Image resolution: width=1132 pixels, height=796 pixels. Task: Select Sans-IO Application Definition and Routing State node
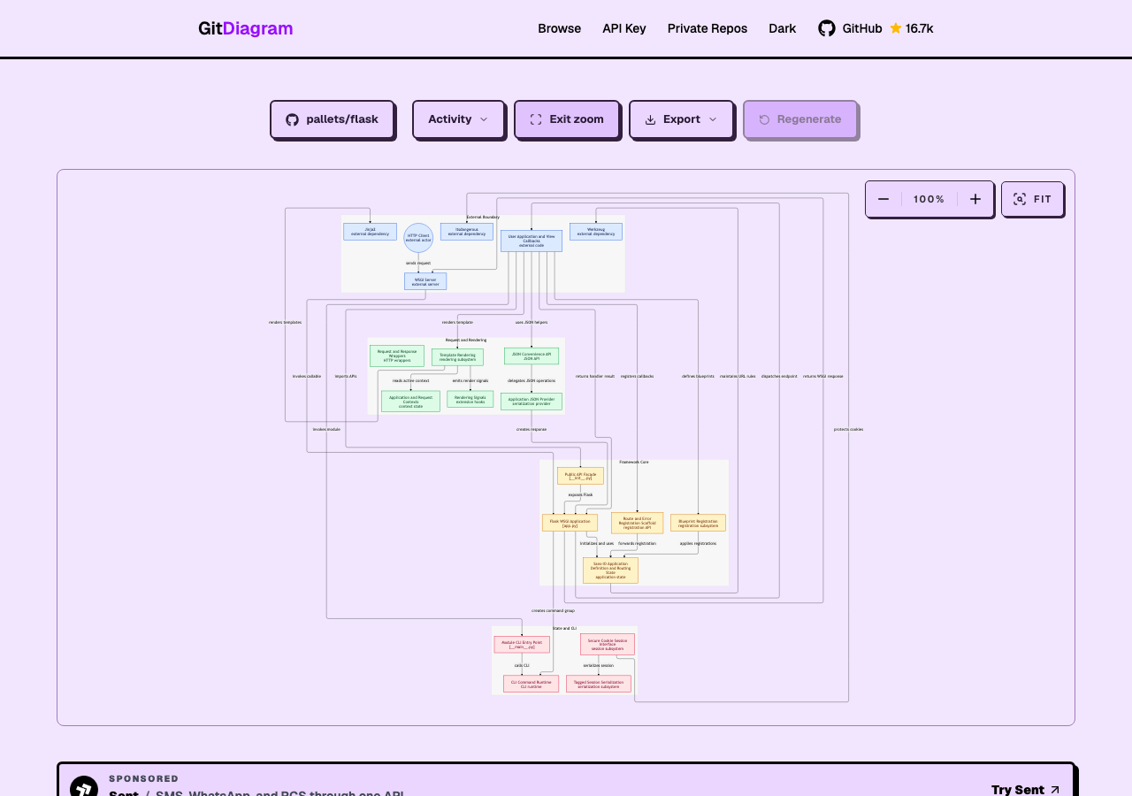coord(610,570)
